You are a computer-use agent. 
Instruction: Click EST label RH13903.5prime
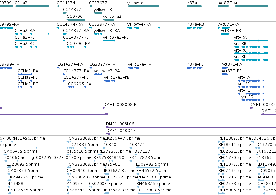[154, 190]
